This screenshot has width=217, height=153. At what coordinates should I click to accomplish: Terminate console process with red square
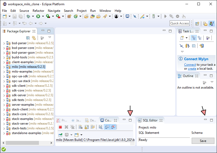(x=60, y=127)
